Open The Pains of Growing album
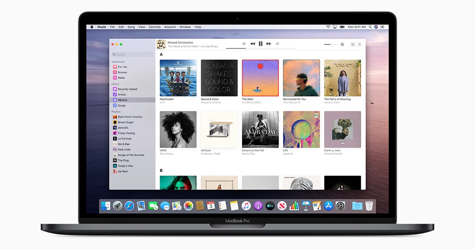The image size is (475, 249). tap(343, 78)
